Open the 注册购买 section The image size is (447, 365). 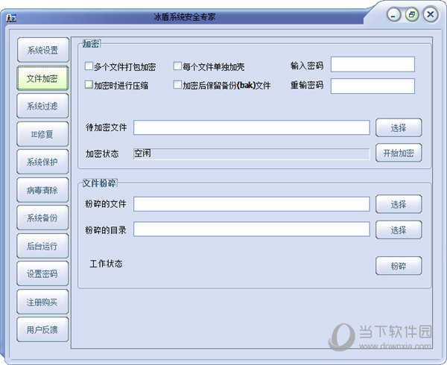(x=42, y=302)
